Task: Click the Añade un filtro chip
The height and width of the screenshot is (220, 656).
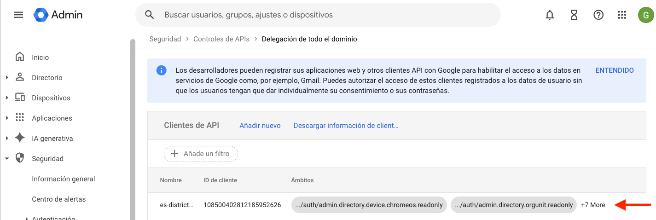Action: click(x=201, y=154)
